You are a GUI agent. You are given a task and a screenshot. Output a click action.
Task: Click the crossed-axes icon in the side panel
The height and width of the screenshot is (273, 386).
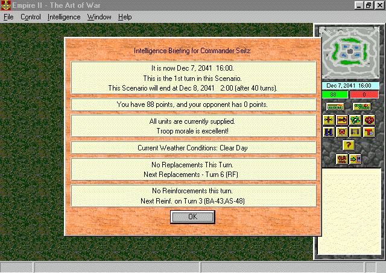tap(329, 120)
